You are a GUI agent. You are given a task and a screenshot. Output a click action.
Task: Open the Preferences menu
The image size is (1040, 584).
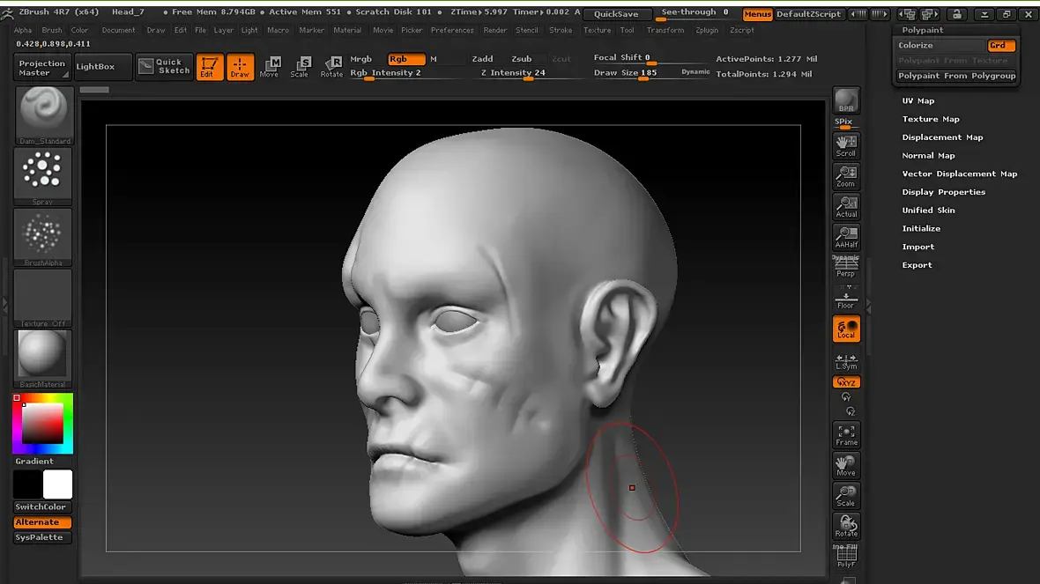tap(452, 31)
